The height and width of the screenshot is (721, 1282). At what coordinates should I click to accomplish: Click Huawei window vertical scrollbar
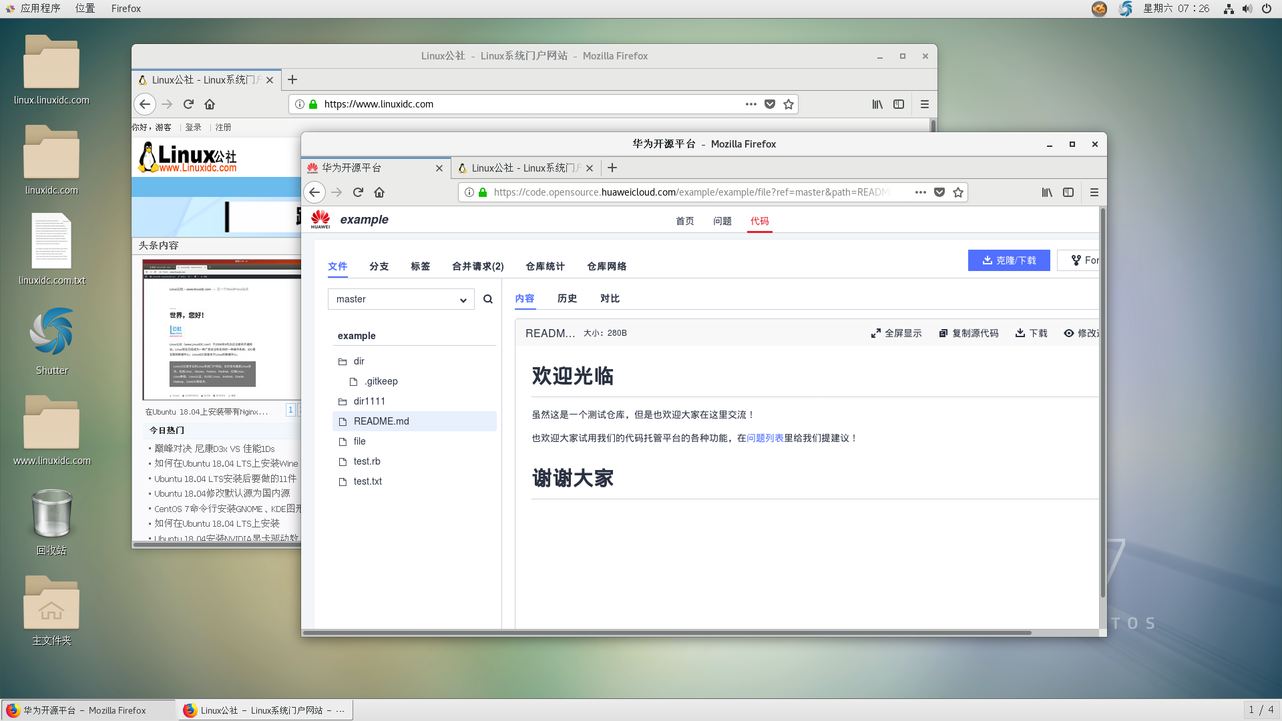point(1102,403)
